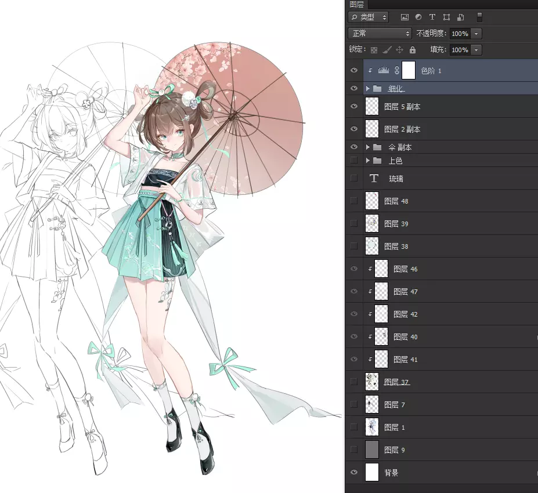
Task: Show layer 图层 48
Action: (x=354, y=201)
